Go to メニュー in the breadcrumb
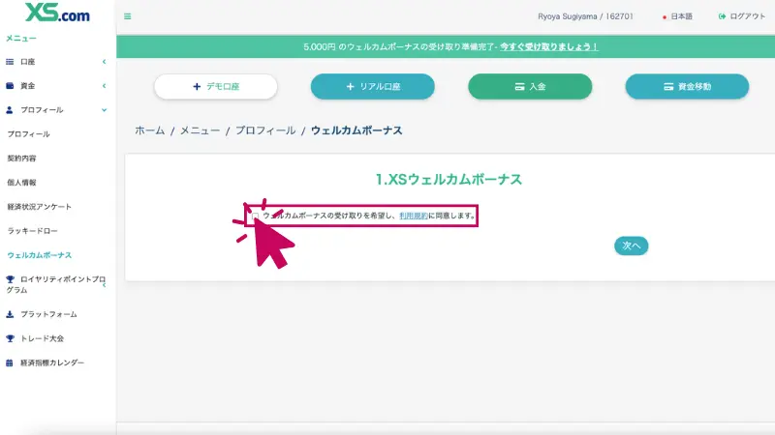The width and height of the screenshot is (775, 435). [200, 130]
